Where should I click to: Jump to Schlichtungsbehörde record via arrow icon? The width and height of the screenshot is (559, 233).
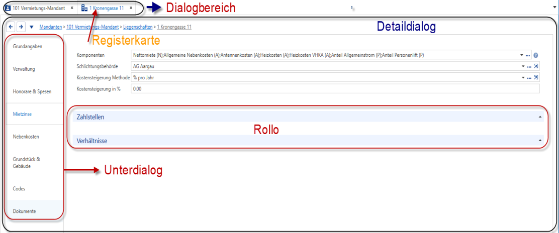[x=535, y=66]
